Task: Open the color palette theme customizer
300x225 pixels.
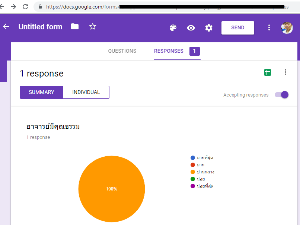Action: click(x=173, y=28)
